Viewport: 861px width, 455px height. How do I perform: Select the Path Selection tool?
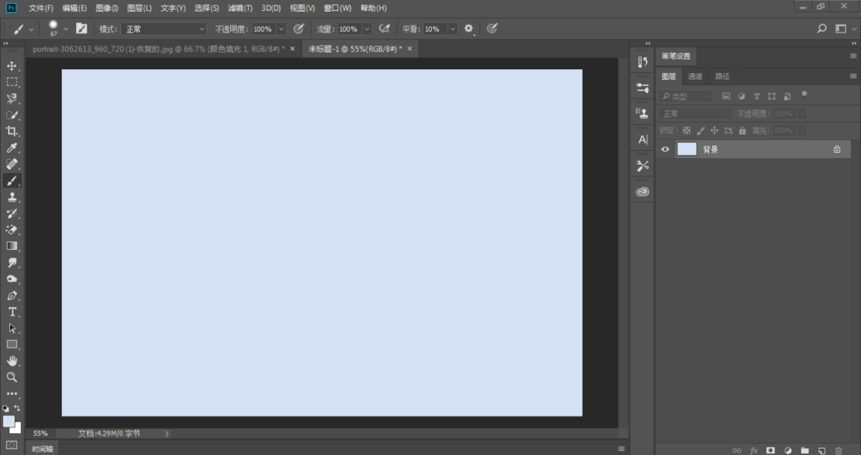point(12,328)
